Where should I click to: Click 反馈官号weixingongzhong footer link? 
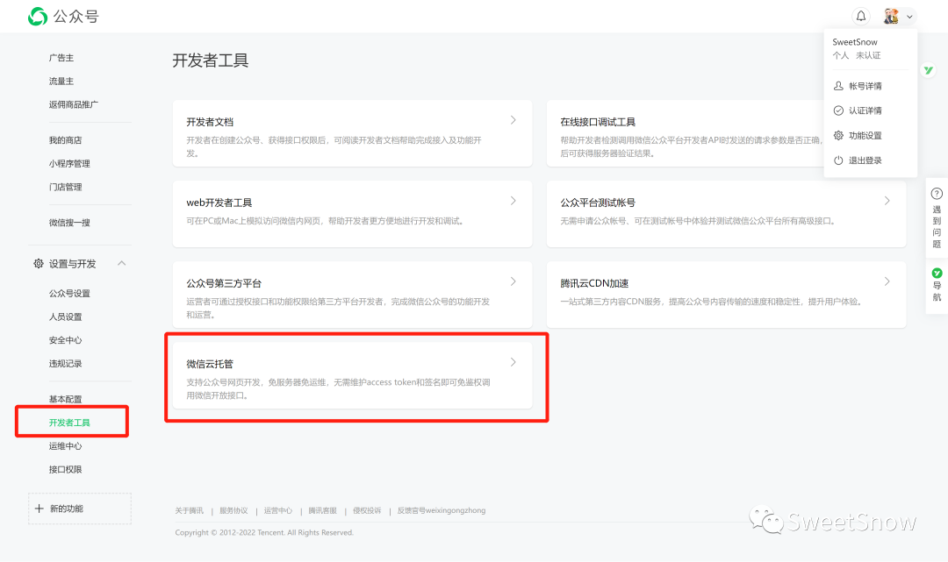pos(442,510)
